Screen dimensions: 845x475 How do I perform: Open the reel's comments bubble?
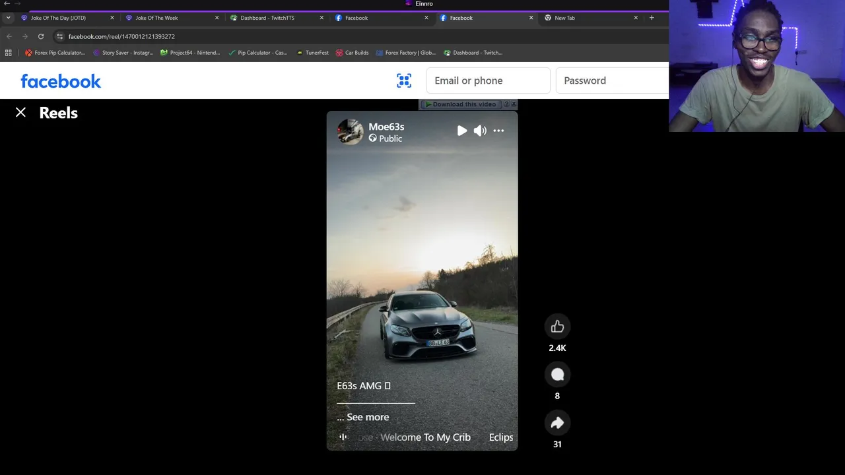click(557, 375)
